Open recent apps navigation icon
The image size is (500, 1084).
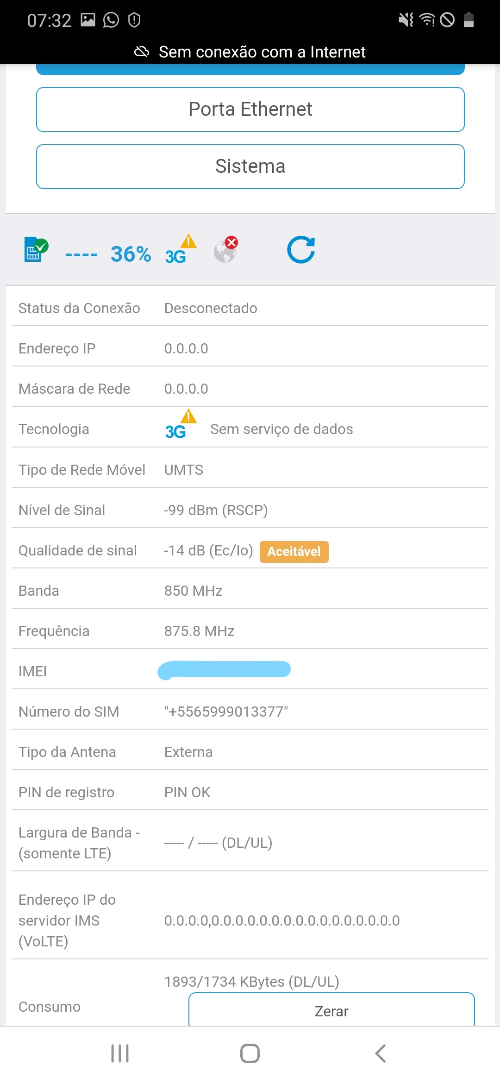120,1053
